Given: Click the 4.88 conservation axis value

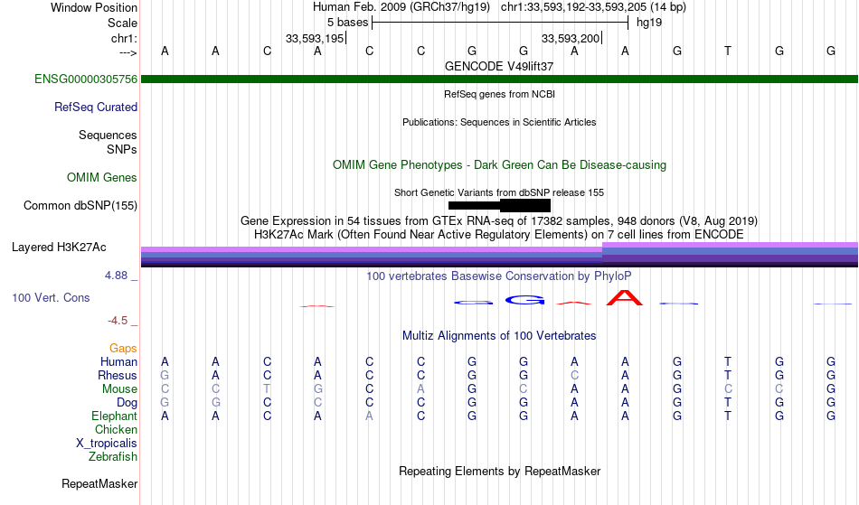Looking at the screenshot, I should 117,276.
